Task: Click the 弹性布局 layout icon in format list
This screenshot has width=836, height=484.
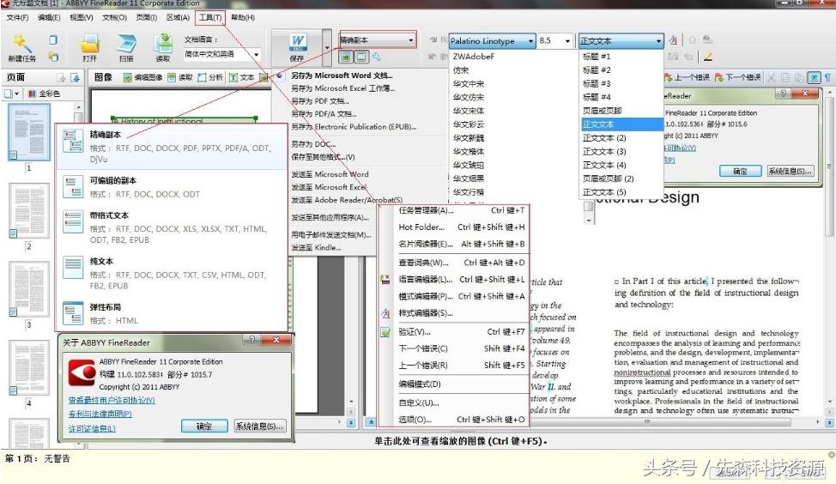Action: 73,313
